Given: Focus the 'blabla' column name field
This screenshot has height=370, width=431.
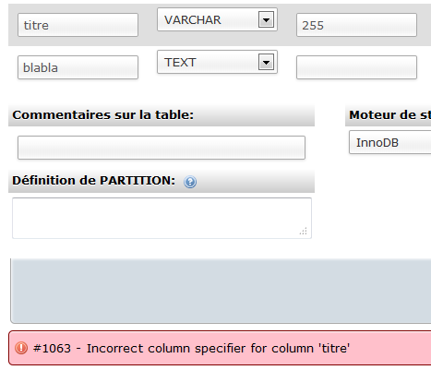Looking at the screenshot, I should click(78, 67).
